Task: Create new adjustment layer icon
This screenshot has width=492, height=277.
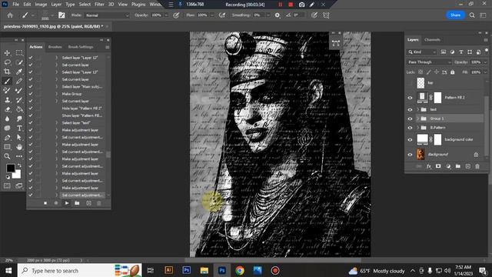Action: (x=448, y=166)
